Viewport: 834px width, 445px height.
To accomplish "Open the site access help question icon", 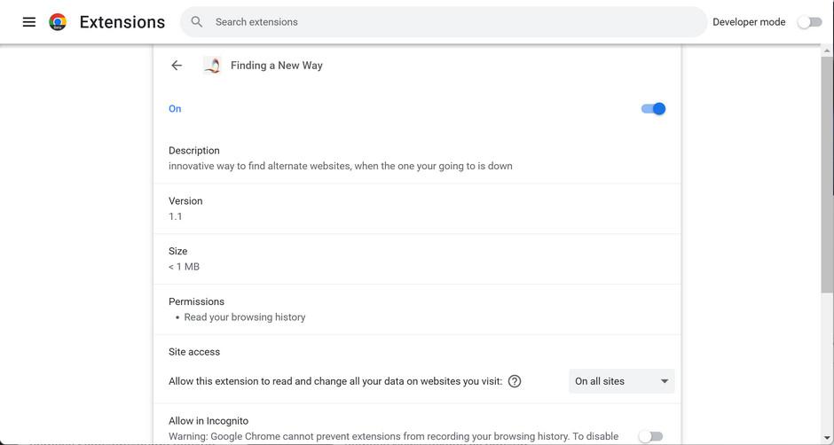I will (x=515, y=381).
